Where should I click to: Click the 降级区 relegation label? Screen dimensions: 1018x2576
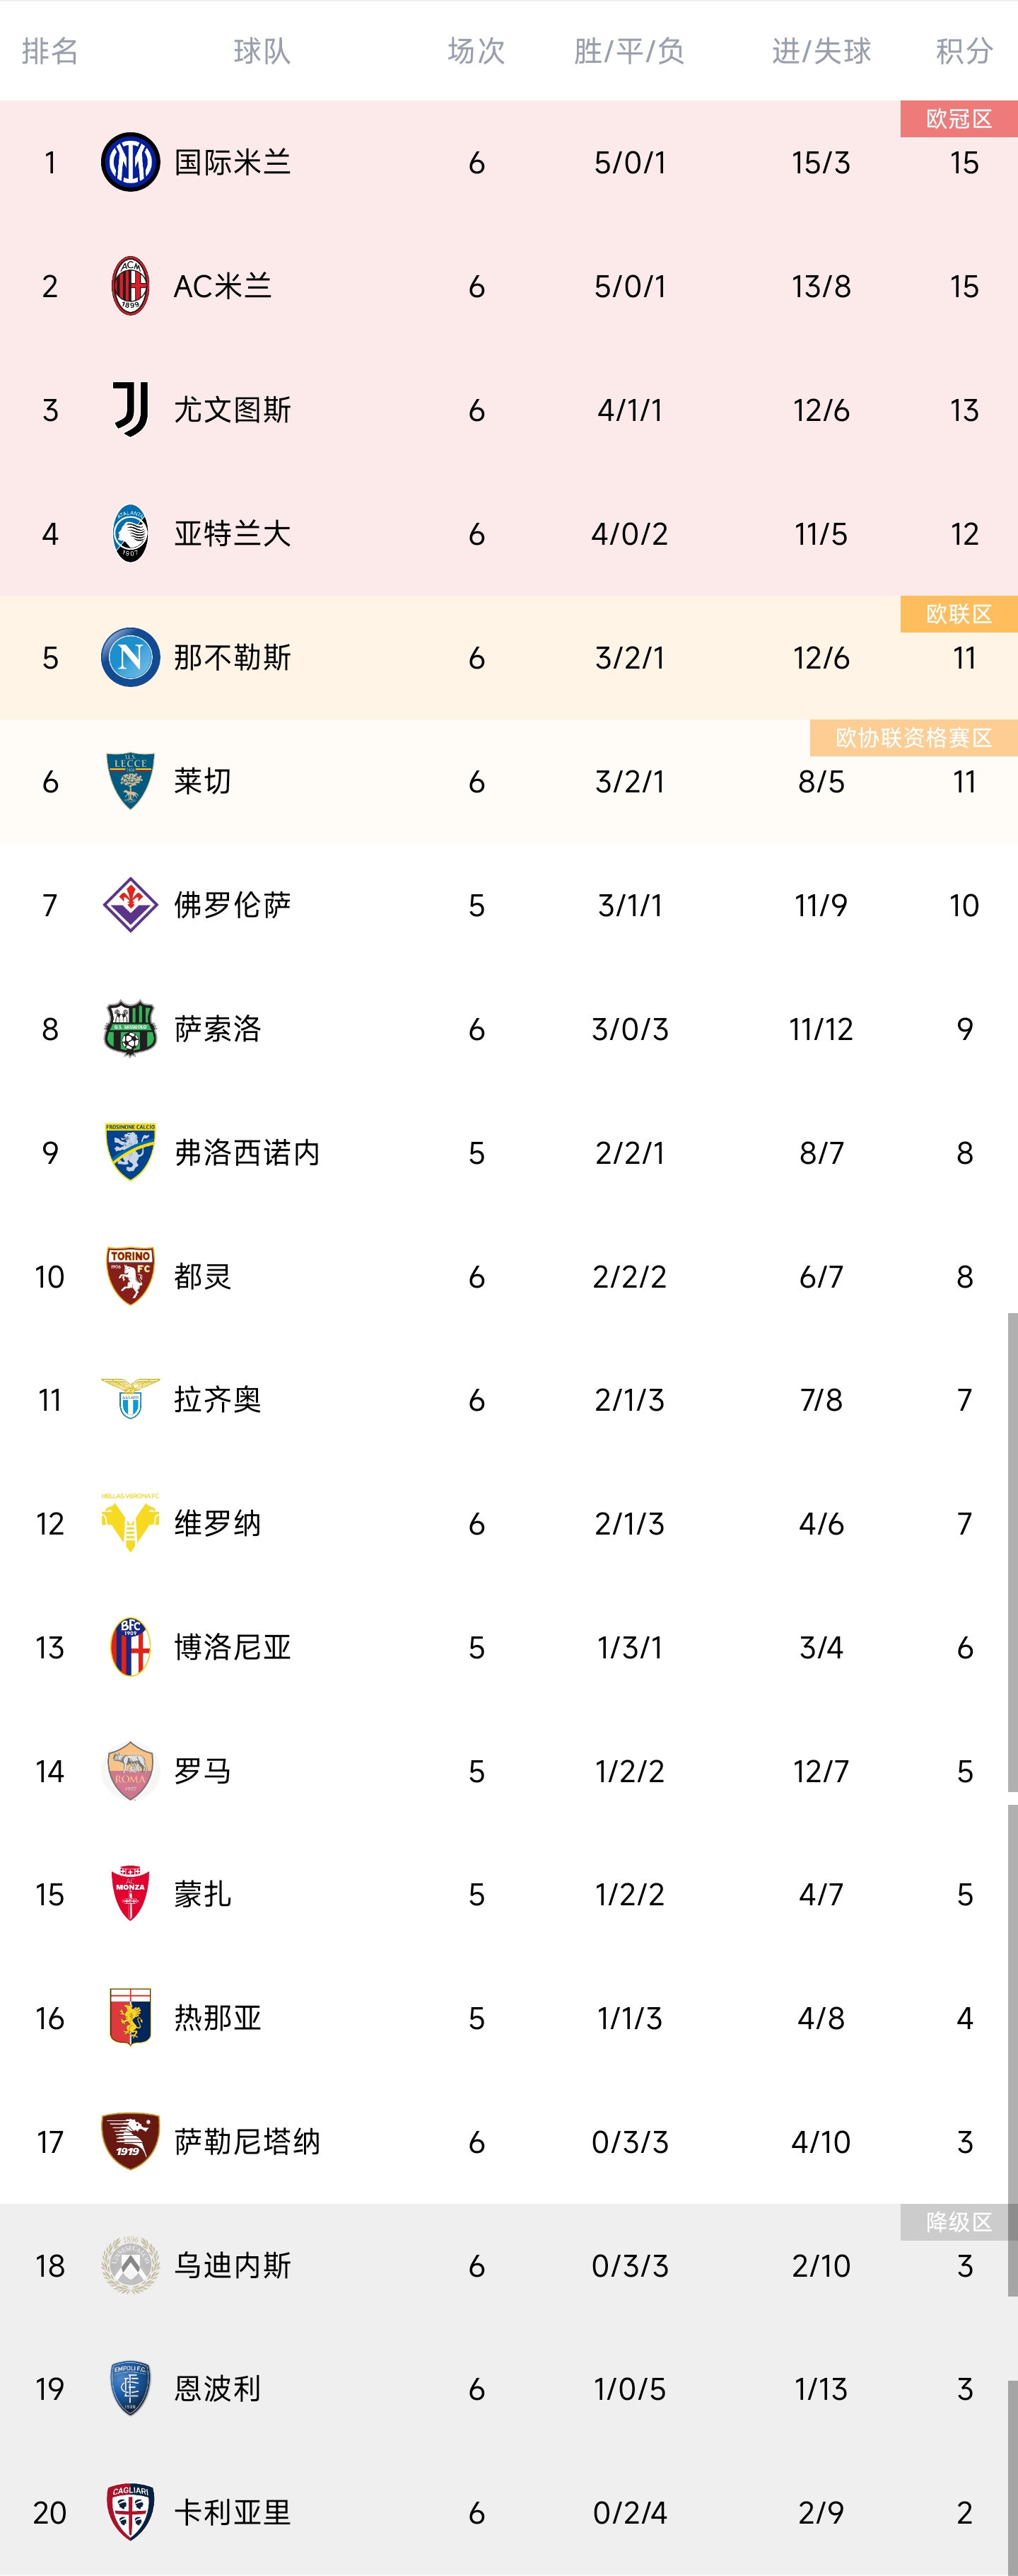click(958, 2222)
